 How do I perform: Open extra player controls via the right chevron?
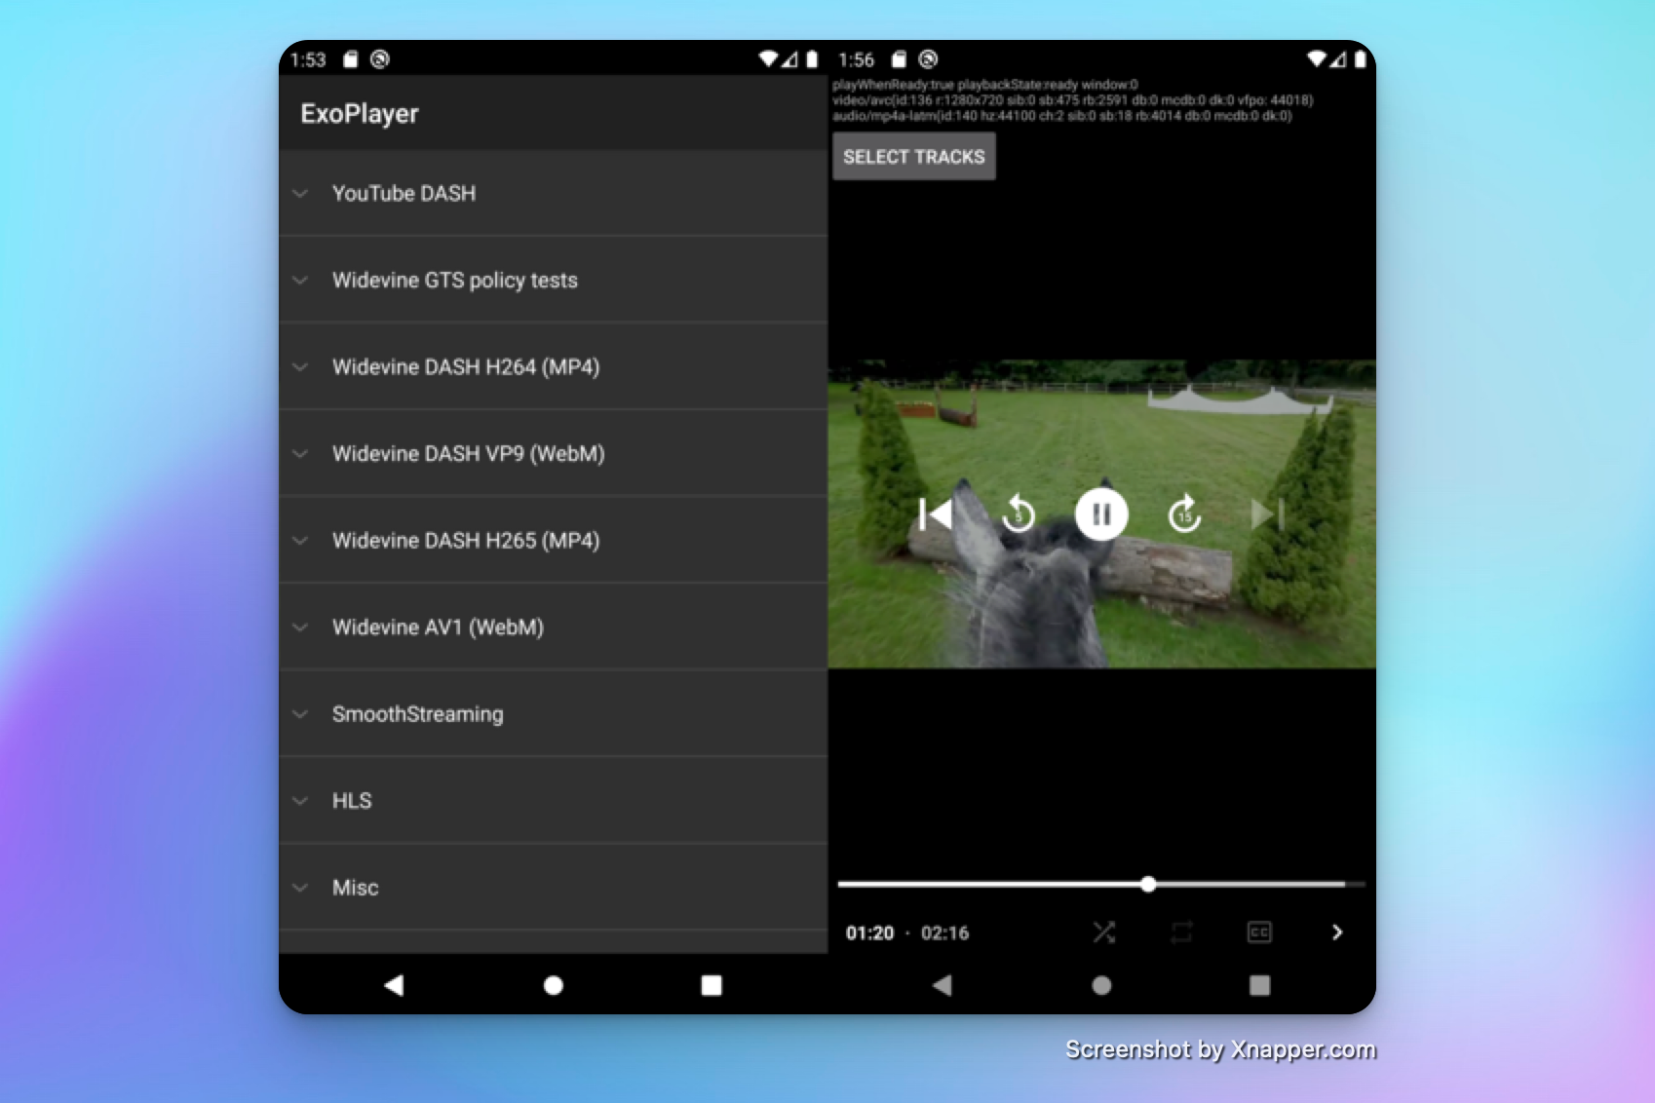[x=1336, y=932]
